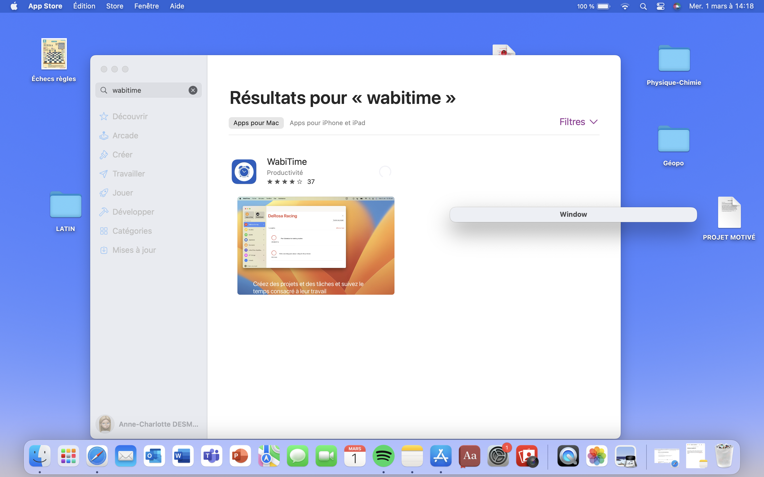Go to the Développer category
Viewport: 764px width, 477px height.
(x=133, y=212)
